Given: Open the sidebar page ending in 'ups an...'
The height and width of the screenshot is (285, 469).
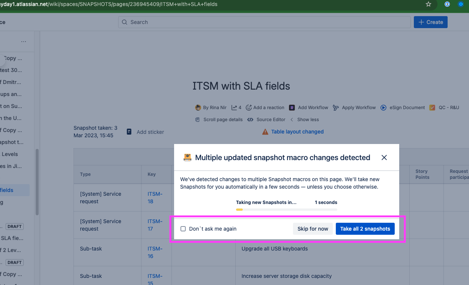Looking at the screenshot, I should (x=11, y=94).
